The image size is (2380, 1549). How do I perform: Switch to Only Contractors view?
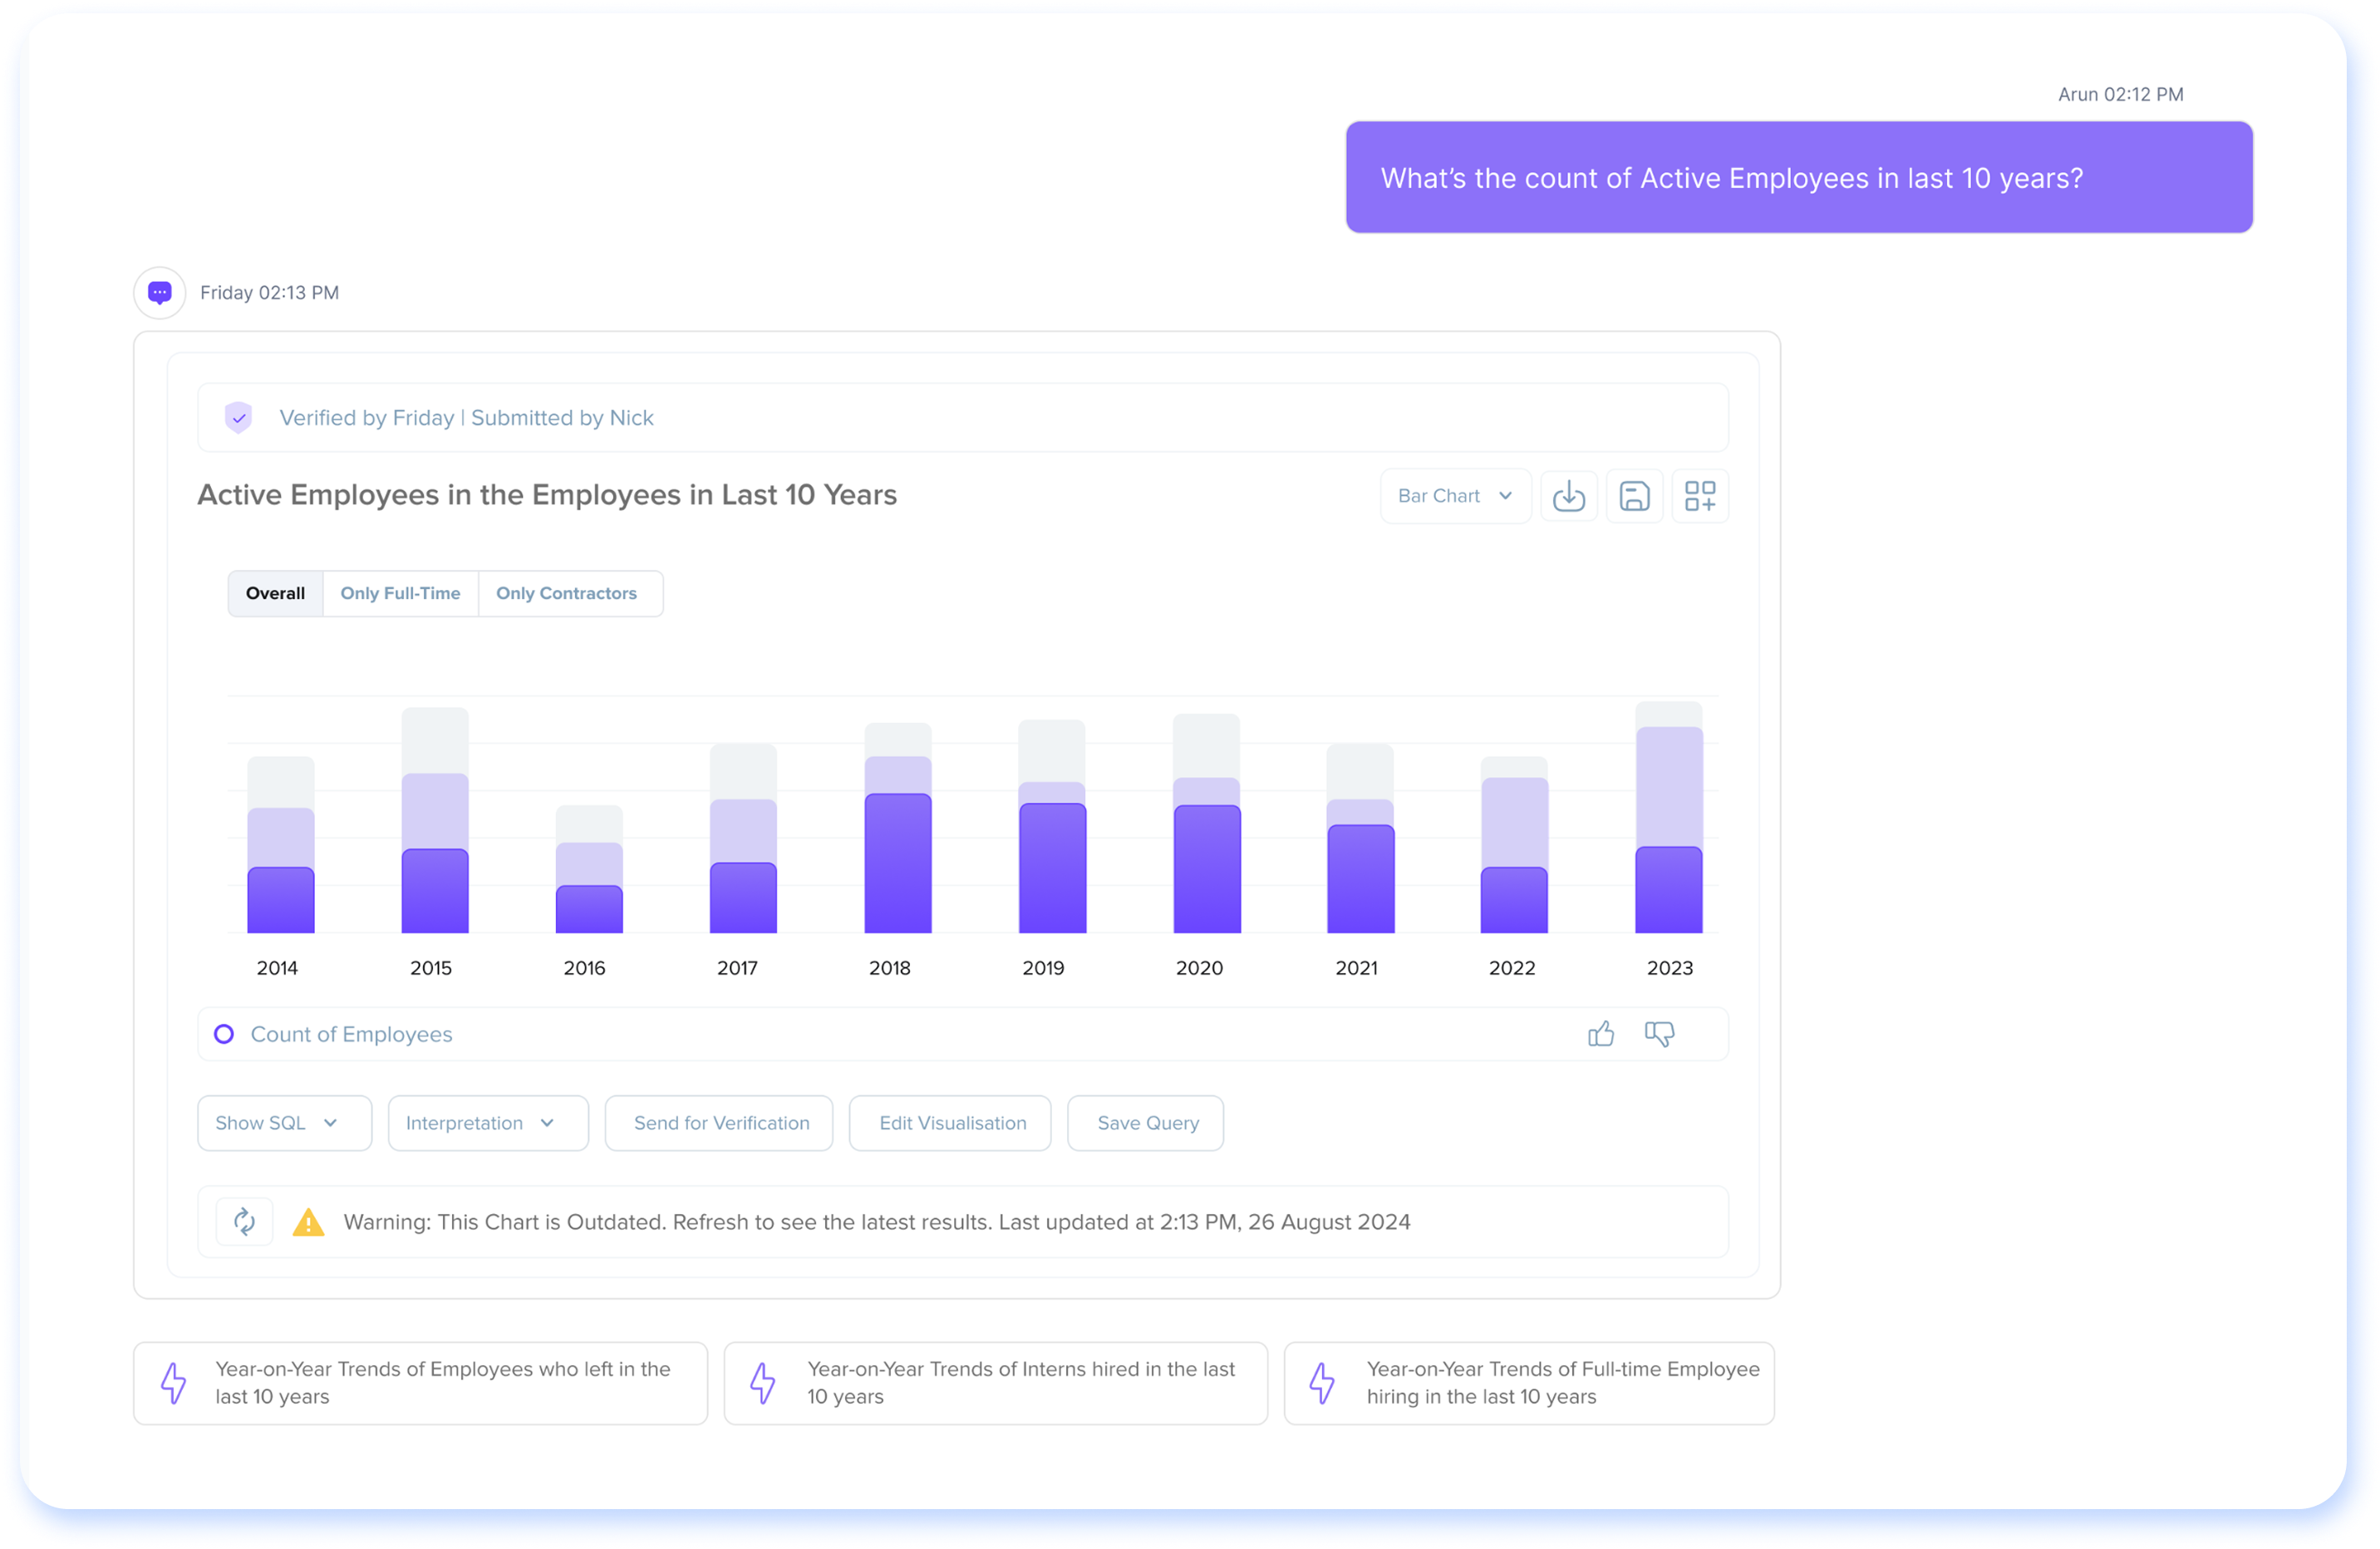[x=566, y=594]
